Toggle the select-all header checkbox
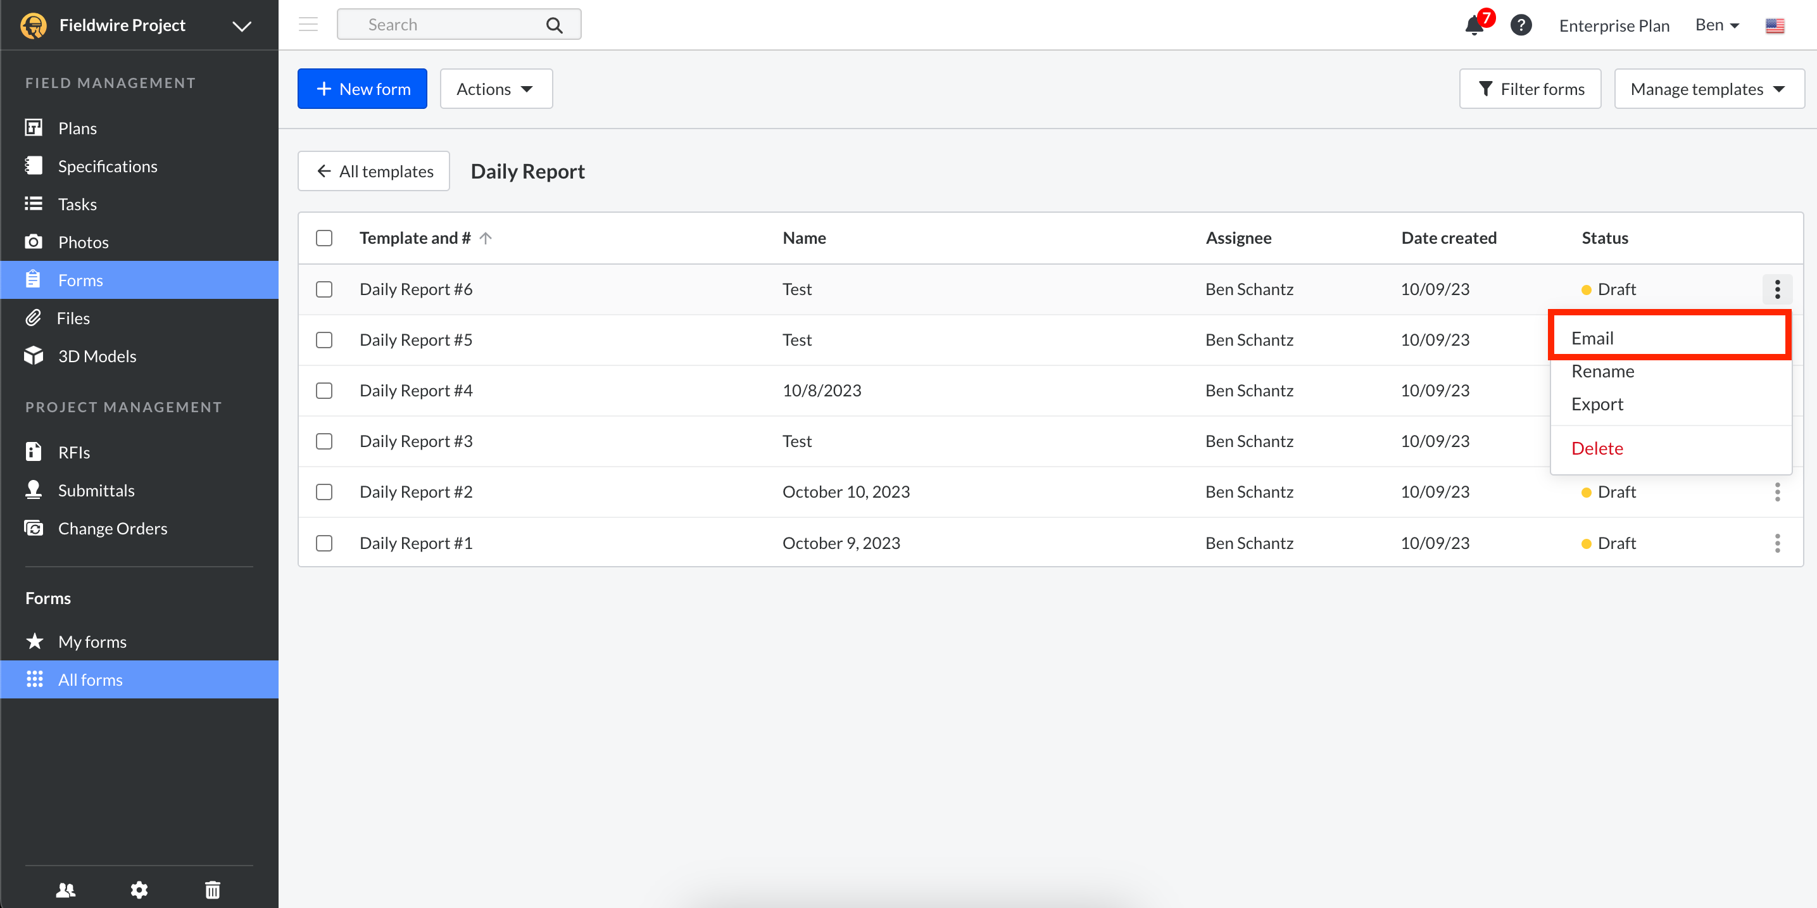The width and height of the screenshot is (1817, 908). pyautogui.click(x=324, y=237)
